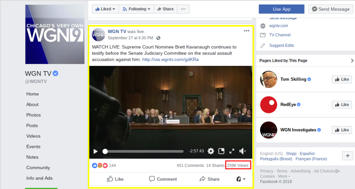Switch language to Español

307,153
